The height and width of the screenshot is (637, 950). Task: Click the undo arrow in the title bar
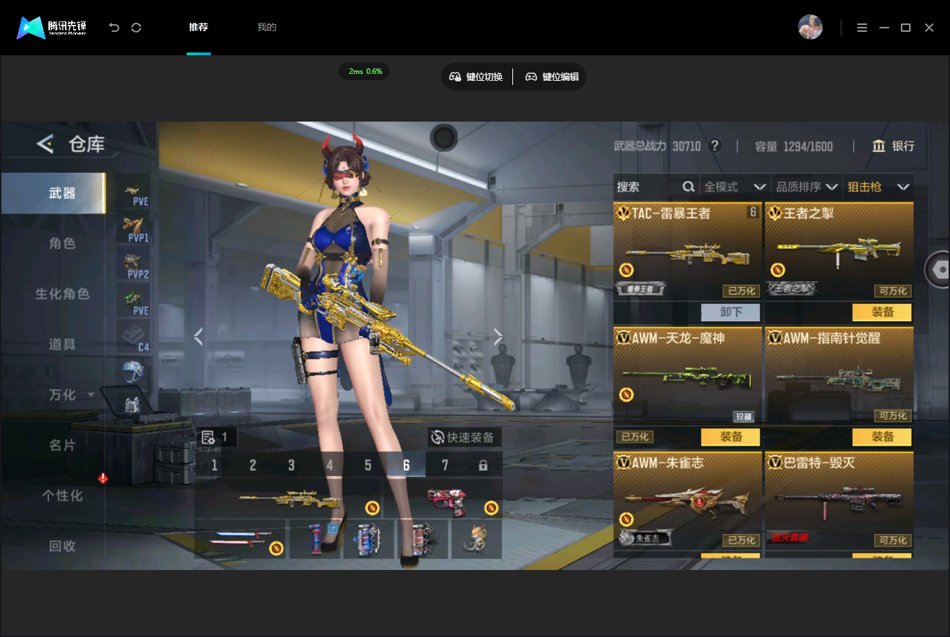pyautogui.click(x=114, y=28)
